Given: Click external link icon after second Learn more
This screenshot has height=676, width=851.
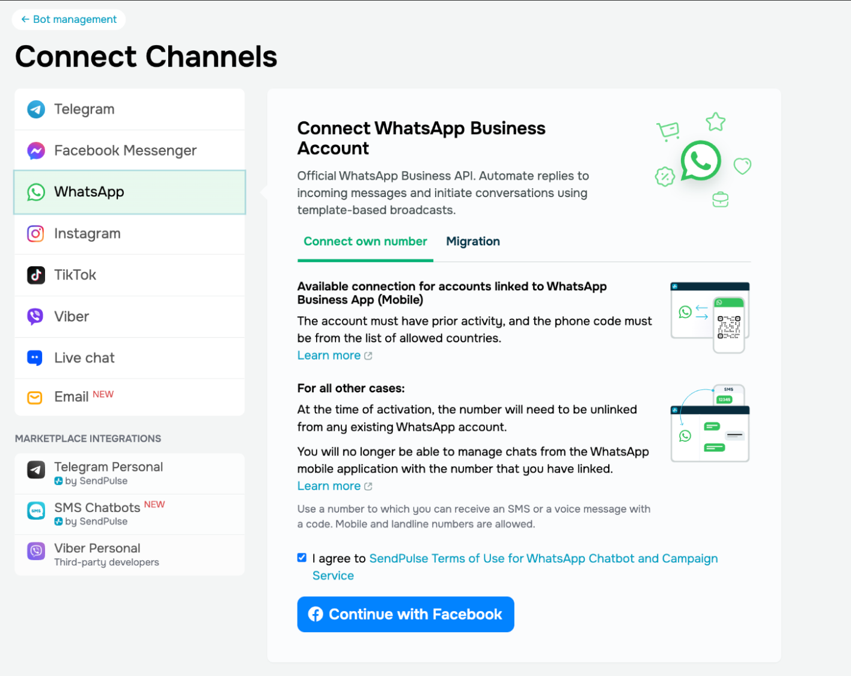Looking at the screenshot, I should 368,486.
